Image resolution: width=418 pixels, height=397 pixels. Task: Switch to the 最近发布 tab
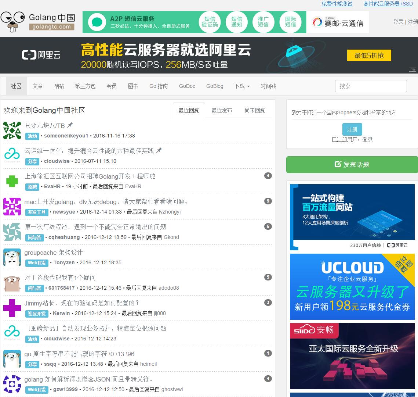(222, 110)
